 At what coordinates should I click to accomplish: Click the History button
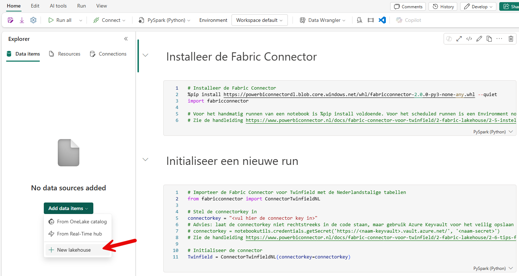click(443, 6)
